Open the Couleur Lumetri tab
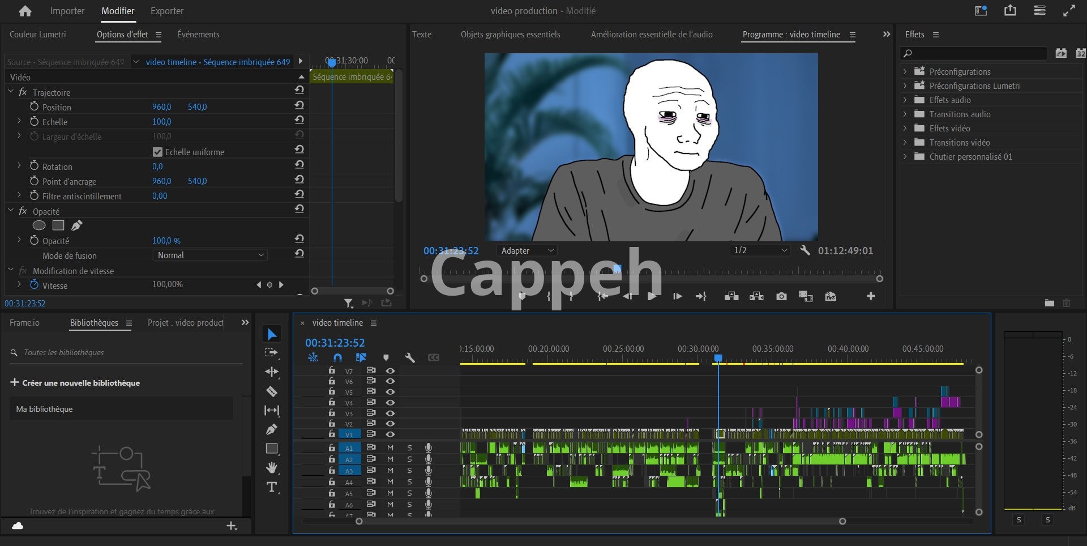The height and width of the screenshot is (546, 1087). click(x=37, y=35)
